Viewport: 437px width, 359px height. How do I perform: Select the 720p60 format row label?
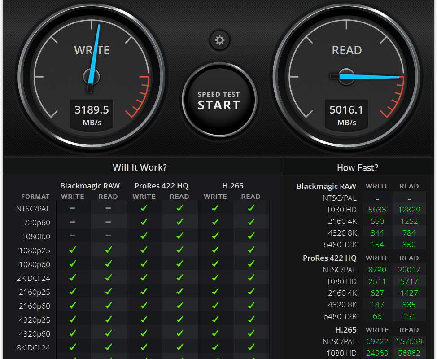37,223
